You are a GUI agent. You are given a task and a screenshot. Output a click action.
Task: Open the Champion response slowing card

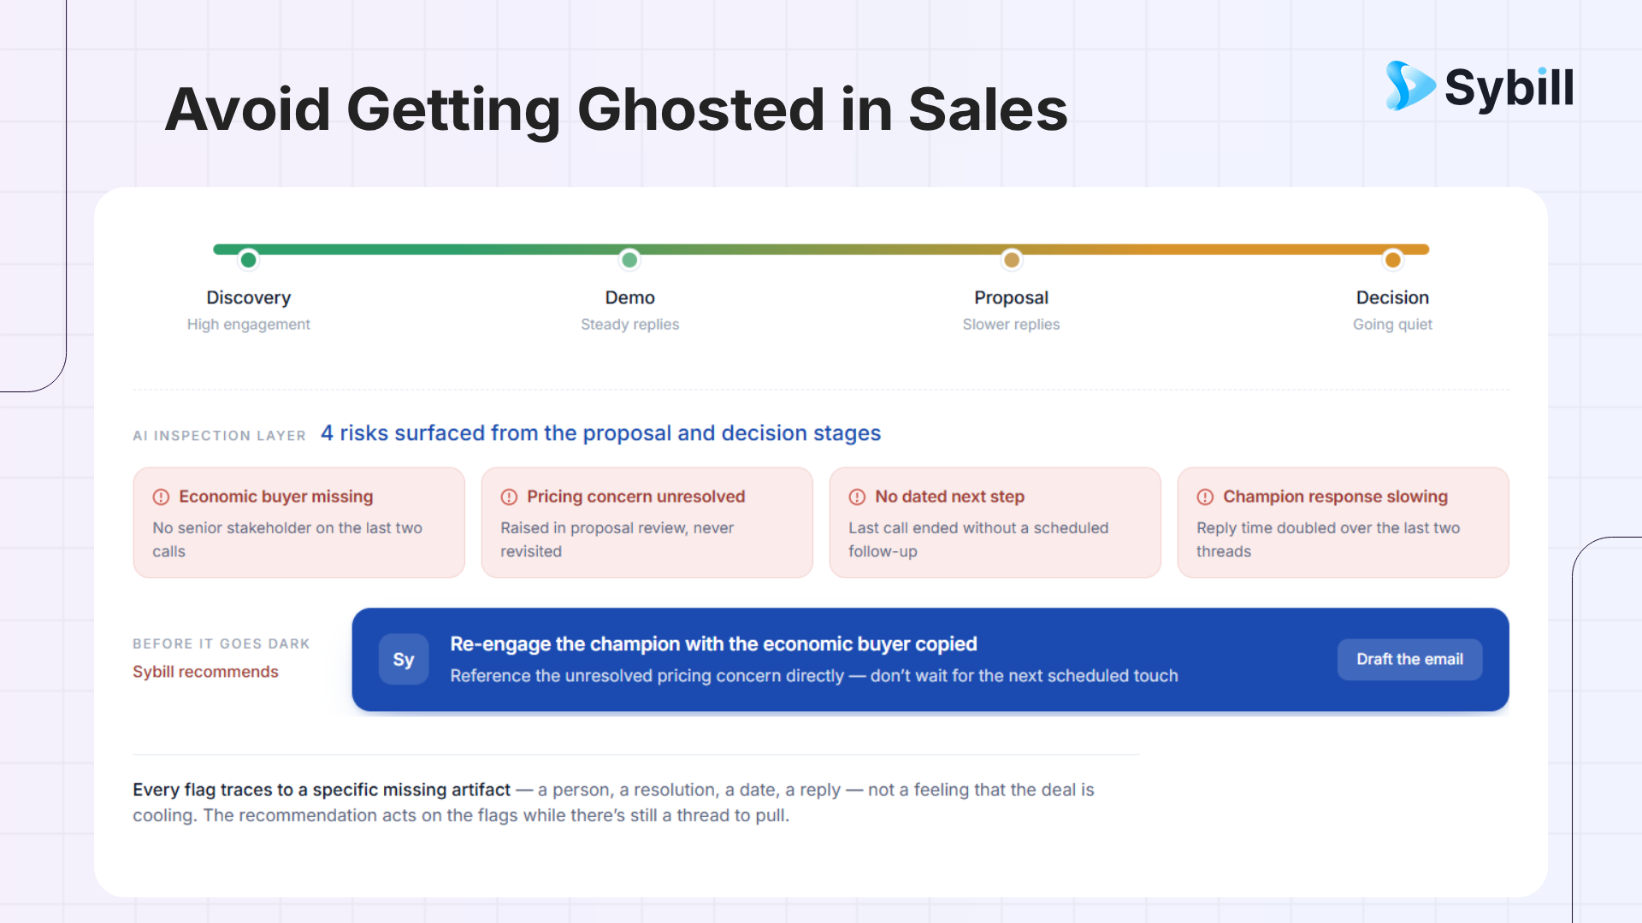click(x=1344, y=522)
